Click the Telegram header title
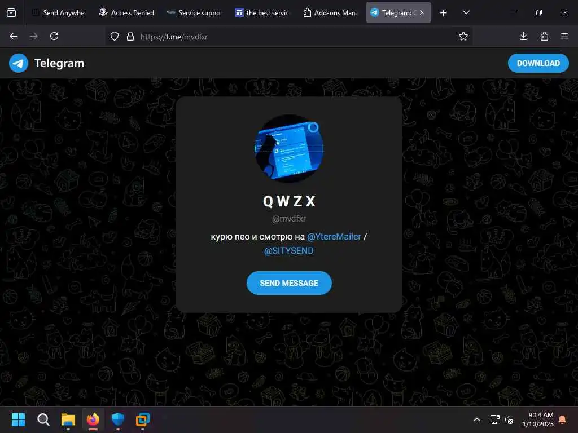Viewport: 578px width, 433px height. (x=59, y=63)
